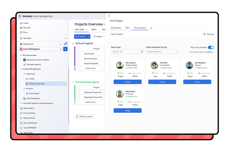Click the Search magnifier in board toolbar
Image resolution: width=229 pixels, height=152 pixels.
click(95, 36)
